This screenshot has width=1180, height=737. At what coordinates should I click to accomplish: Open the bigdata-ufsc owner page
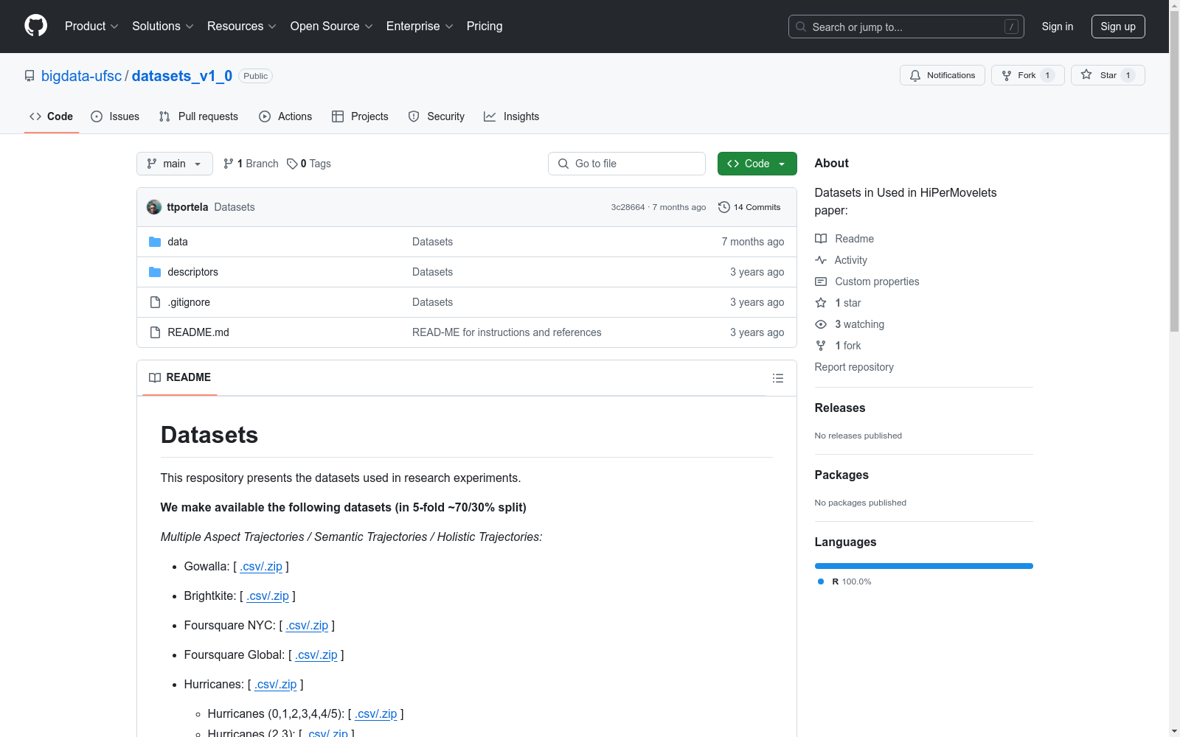pos(81,76)
